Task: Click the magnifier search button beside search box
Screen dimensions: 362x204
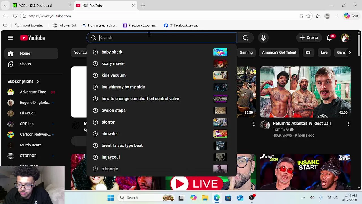Action: click(x=245, y=38)
